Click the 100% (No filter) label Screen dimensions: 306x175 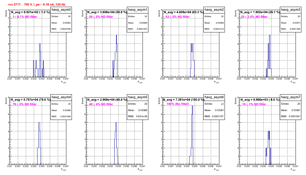178,104
